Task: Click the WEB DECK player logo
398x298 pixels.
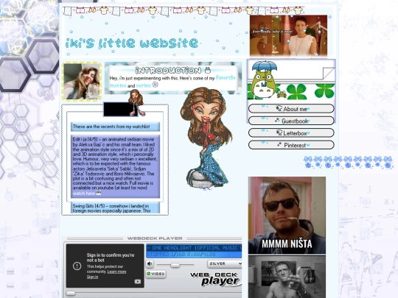Action: (x=214, y=279)
